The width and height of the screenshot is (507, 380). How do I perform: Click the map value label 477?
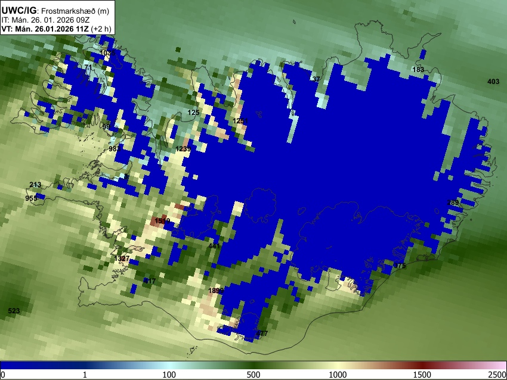[262, 334]
